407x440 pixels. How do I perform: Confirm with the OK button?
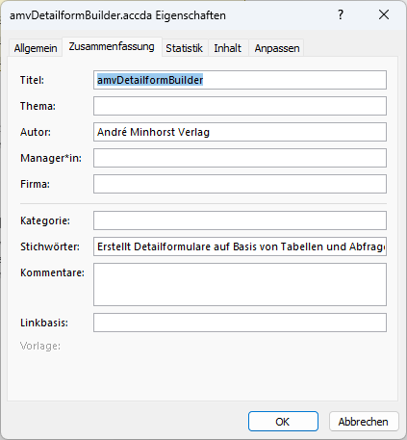point(283,422)
